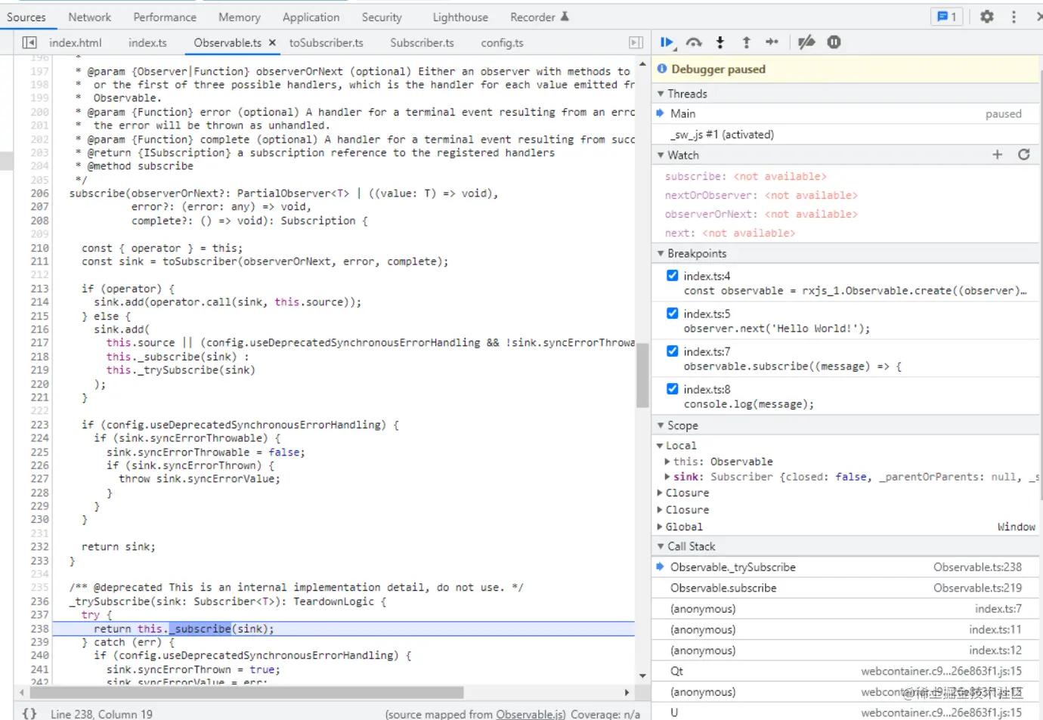
Task: Follow the Observable.js source map link
Action: 531,714
